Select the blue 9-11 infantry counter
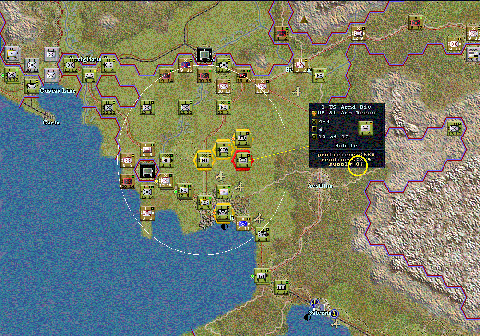This screenshot has width=480, height=336. point(243,224)
